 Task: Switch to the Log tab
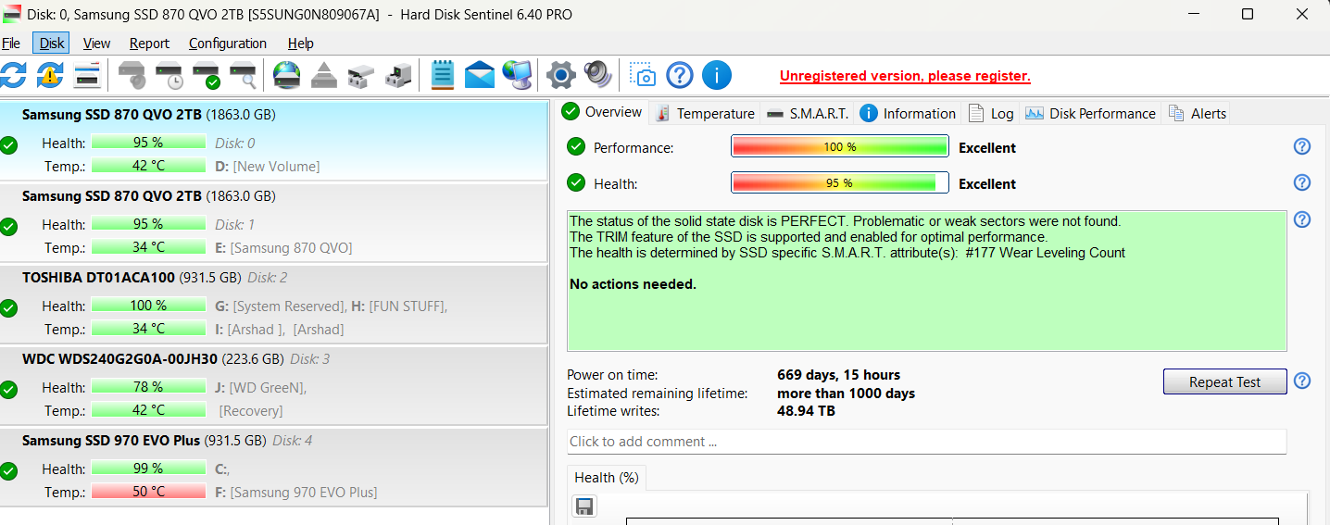pos(991,113)
